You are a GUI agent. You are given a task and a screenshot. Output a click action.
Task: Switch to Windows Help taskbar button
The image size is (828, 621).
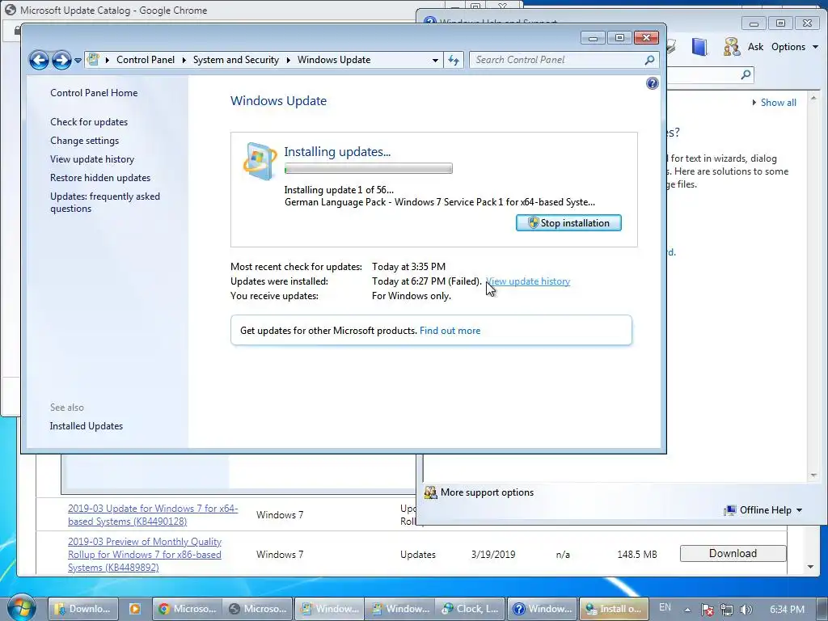click(543, 609)
